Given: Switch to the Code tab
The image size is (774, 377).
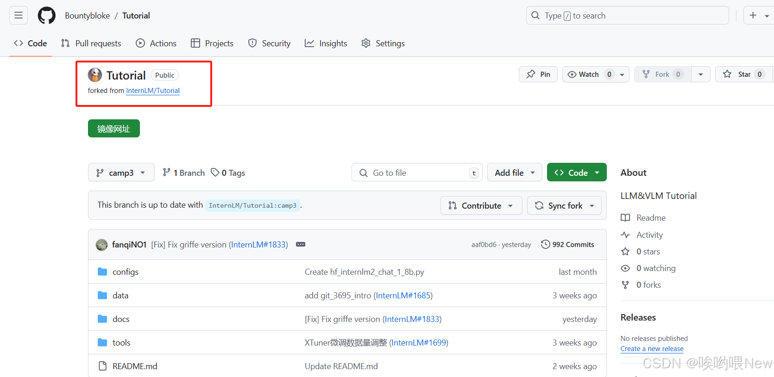Looking at the screenshot, I should point(31,43).
